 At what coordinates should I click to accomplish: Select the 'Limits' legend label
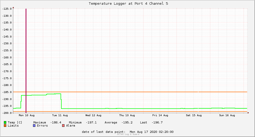13,126
